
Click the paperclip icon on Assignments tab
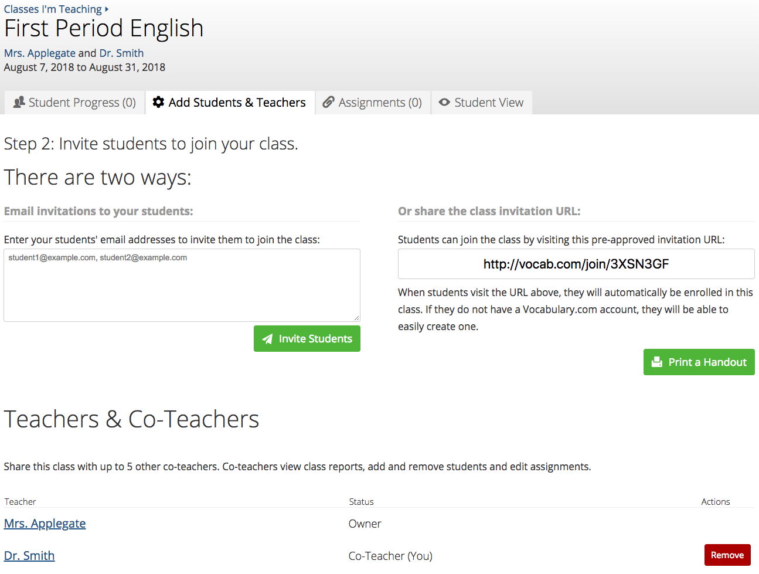(x=329, y=102)
